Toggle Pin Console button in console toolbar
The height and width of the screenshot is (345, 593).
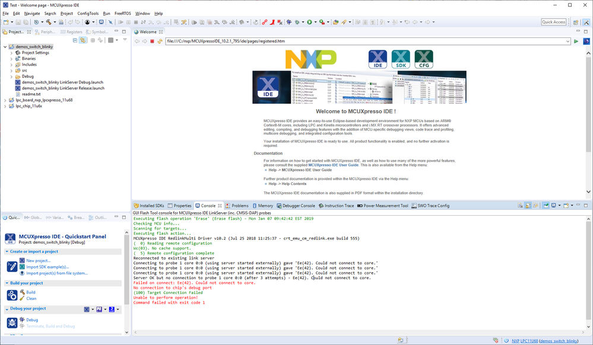pos(546,206)
